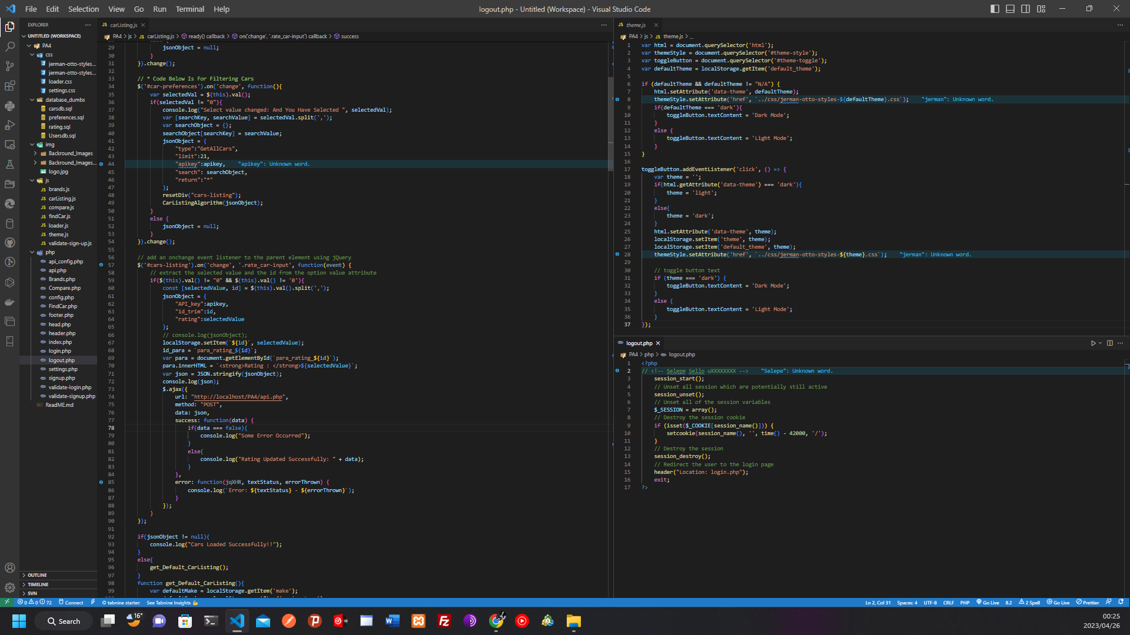Open login.php in the explorer

pyautogui.click(x=59, y=351)
